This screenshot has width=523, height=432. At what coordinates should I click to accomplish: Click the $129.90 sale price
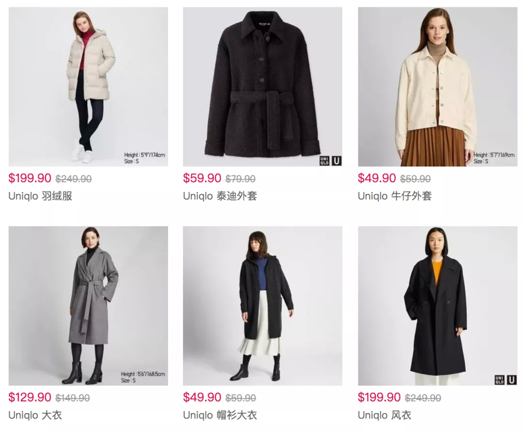coord(30,397)
